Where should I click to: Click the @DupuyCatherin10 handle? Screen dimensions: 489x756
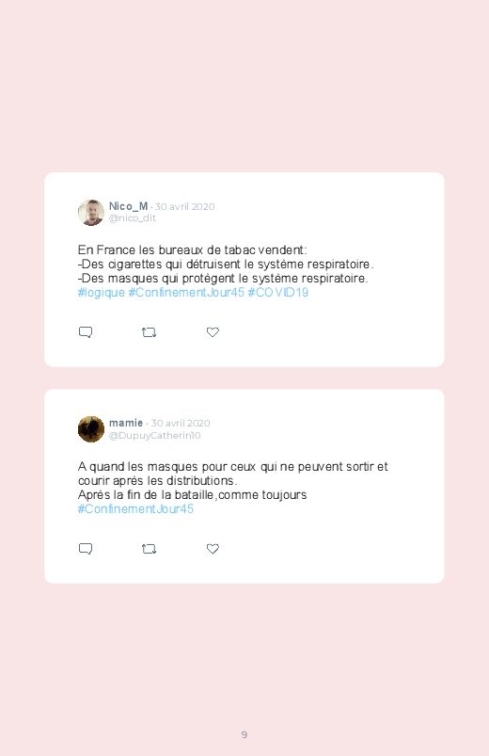tap(154, 435)
